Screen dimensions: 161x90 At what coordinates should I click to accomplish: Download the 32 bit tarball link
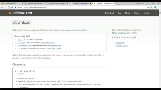click(56, 48)
